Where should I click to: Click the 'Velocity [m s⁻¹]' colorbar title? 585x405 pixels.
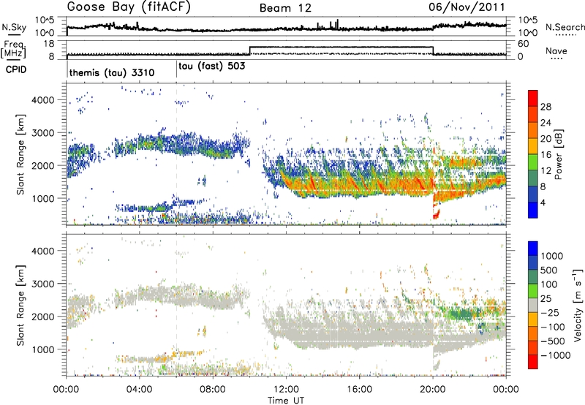pos(578,305)
